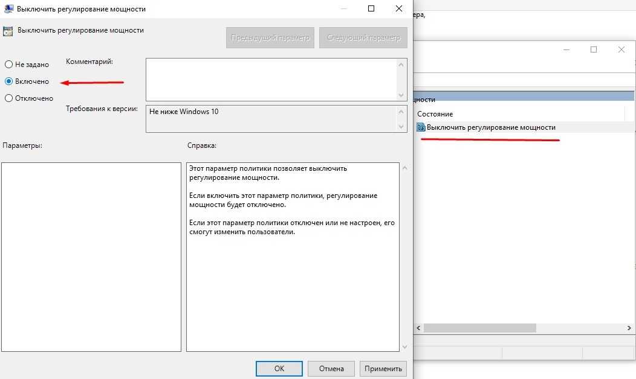Choose the "Отключено" radio button
The width and height of the screenshot is (636, 379).
click(9, 98)
